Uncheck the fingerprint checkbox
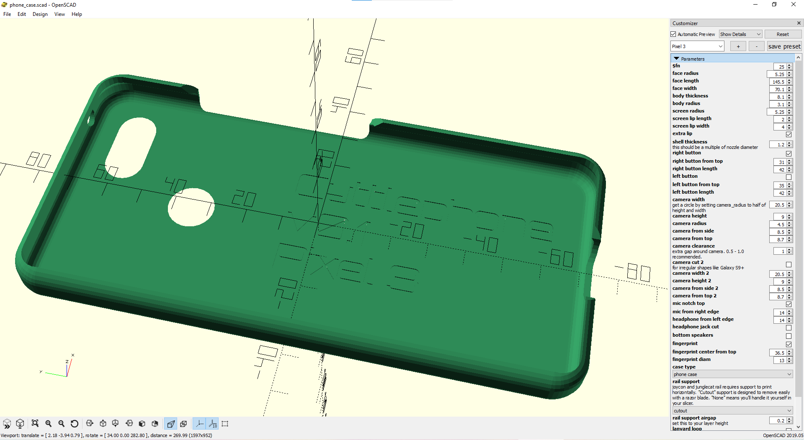Screen dimensions: 804x440 pos(789,344)
